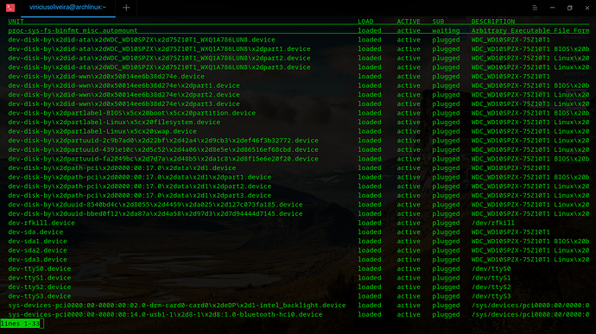Viewport: 596px width, 334px height.
Task: Select dev-sda1.device unit name
Action: click(x=37, y=241)
